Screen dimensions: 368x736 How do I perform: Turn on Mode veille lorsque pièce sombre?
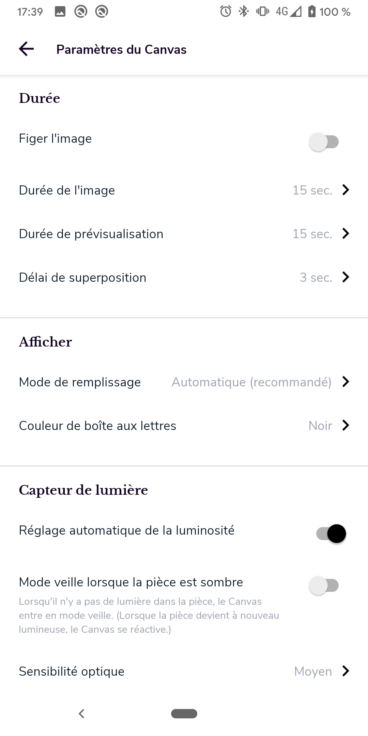click(x=324, y=585)
